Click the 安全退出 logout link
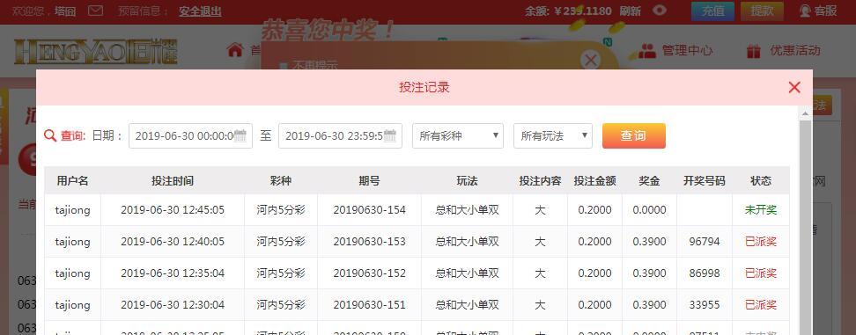Screen dimensions: 856x335 click(201, 11)
